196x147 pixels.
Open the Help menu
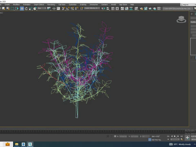132,4
